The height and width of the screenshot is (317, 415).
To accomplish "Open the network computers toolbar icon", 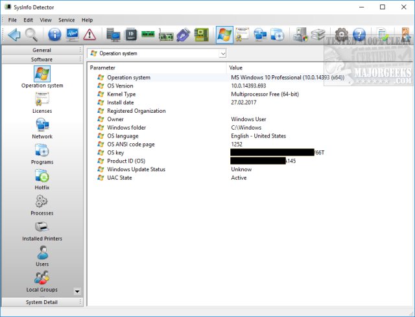I will 260,34.
